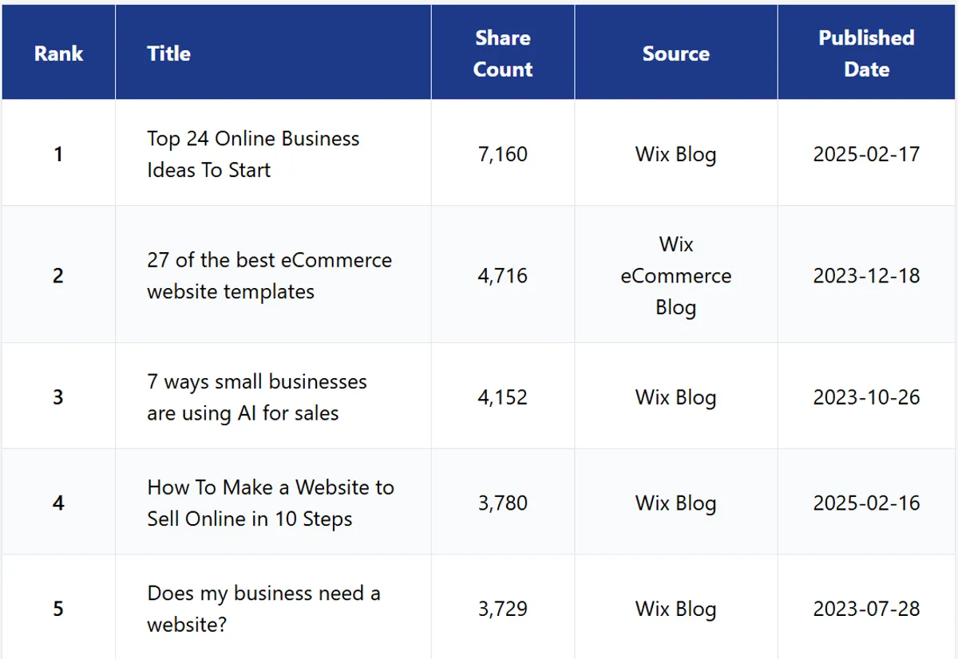Click rank number 1 cell

(58, 154)
